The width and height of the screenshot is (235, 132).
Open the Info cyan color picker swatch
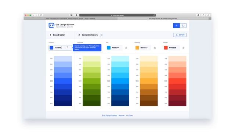click(x=109, y=48)
